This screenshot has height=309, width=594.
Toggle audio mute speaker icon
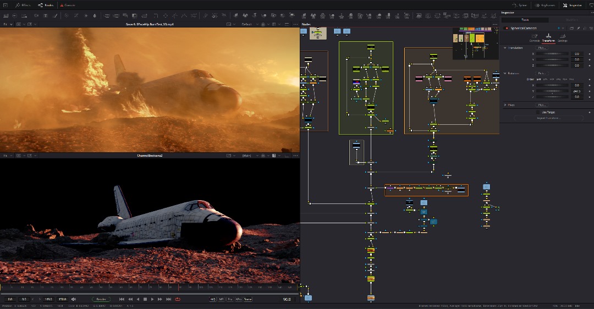pos(74,299)
